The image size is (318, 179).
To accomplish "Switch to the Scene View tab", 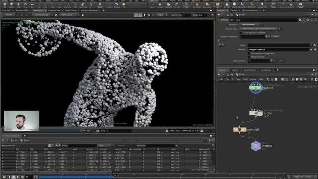I will pyautogui.click(x=6, y=10).
